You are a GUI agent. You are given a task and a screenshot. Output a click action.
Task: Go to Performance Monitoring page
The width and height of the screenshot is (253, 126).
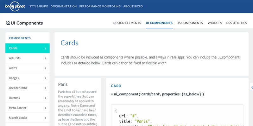click(100, 6)
